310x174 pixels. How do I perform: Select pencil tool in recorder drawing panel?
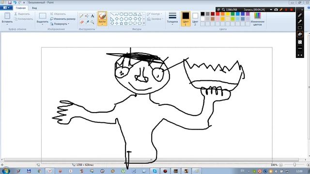pos(300,15)
